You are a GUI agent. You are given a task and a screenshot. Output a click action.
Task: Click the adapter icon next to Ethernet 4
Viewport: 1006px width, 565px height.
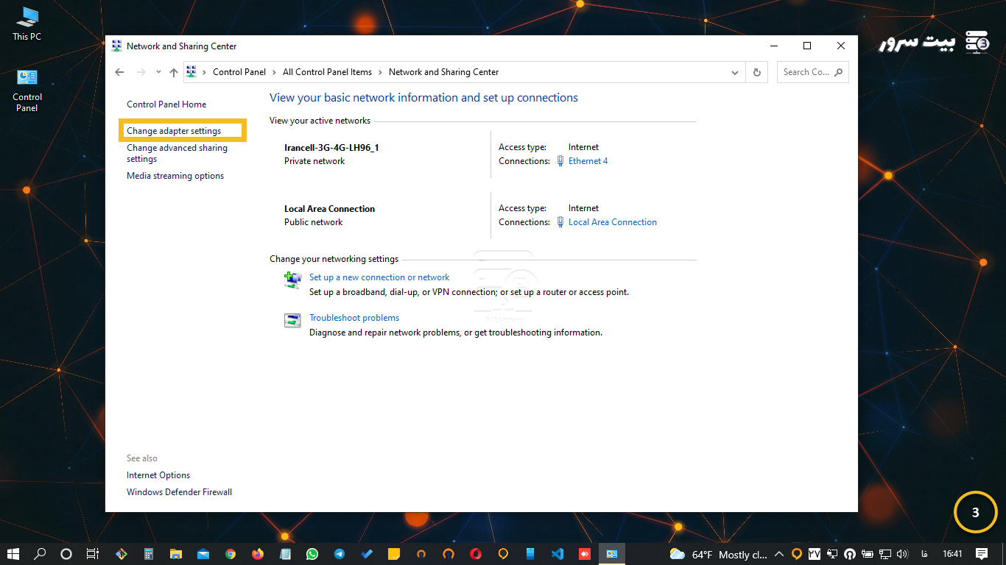560,161
